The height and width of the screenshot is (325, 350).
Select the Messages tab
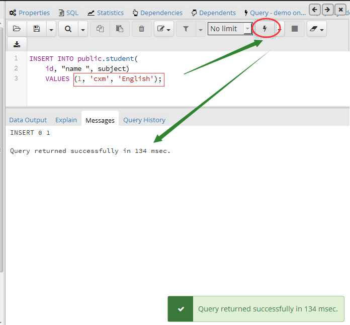[100, 120]
